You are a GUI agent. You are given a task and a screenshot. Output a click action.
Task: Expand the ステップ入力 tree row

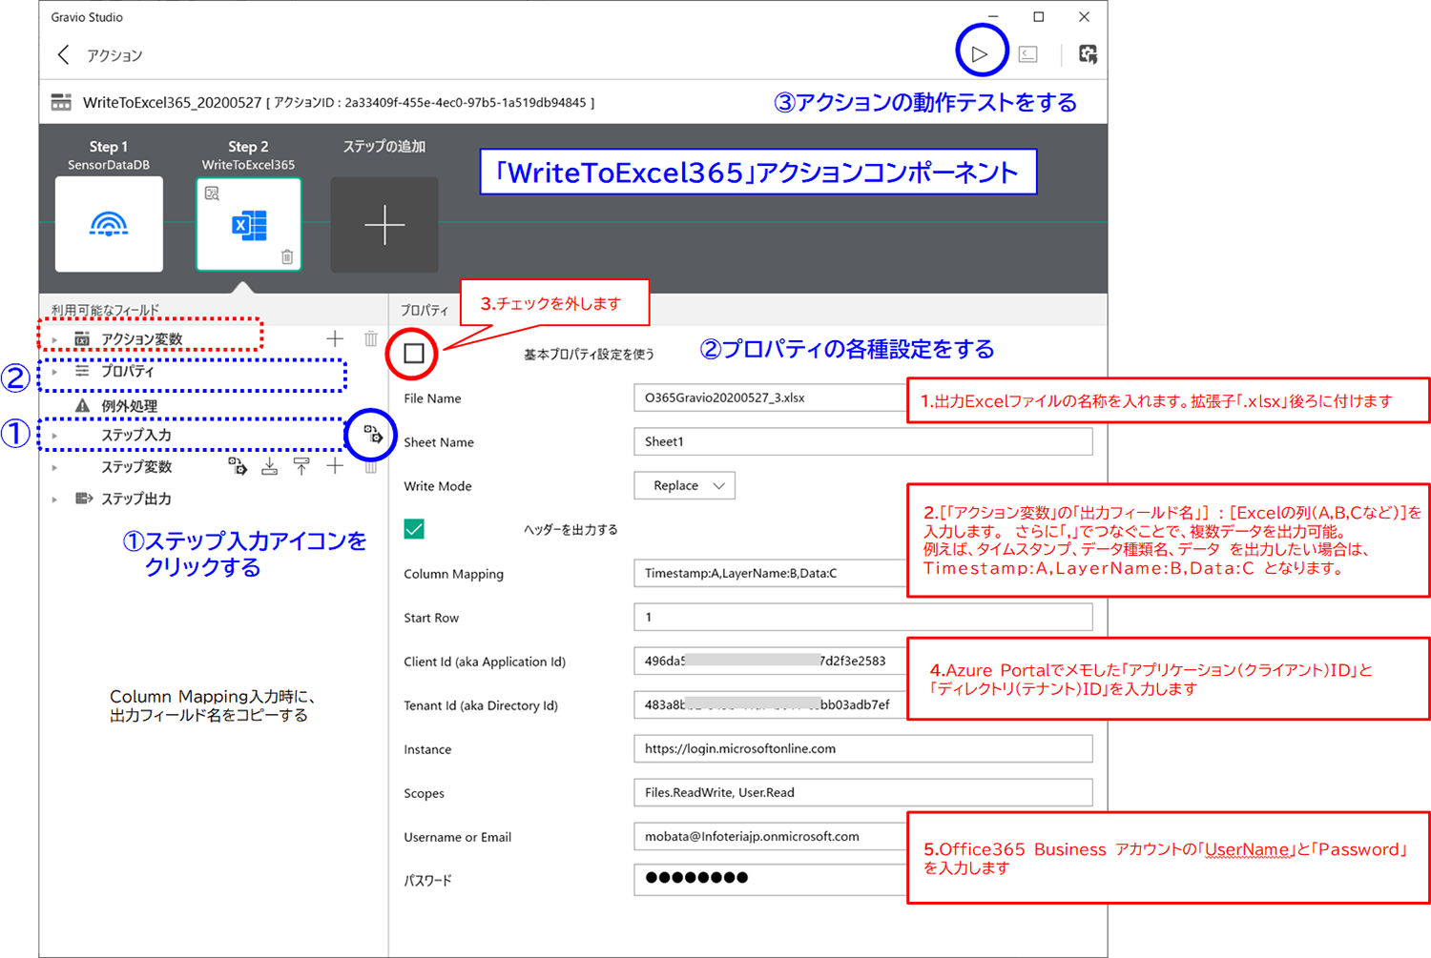pos(54,436)
